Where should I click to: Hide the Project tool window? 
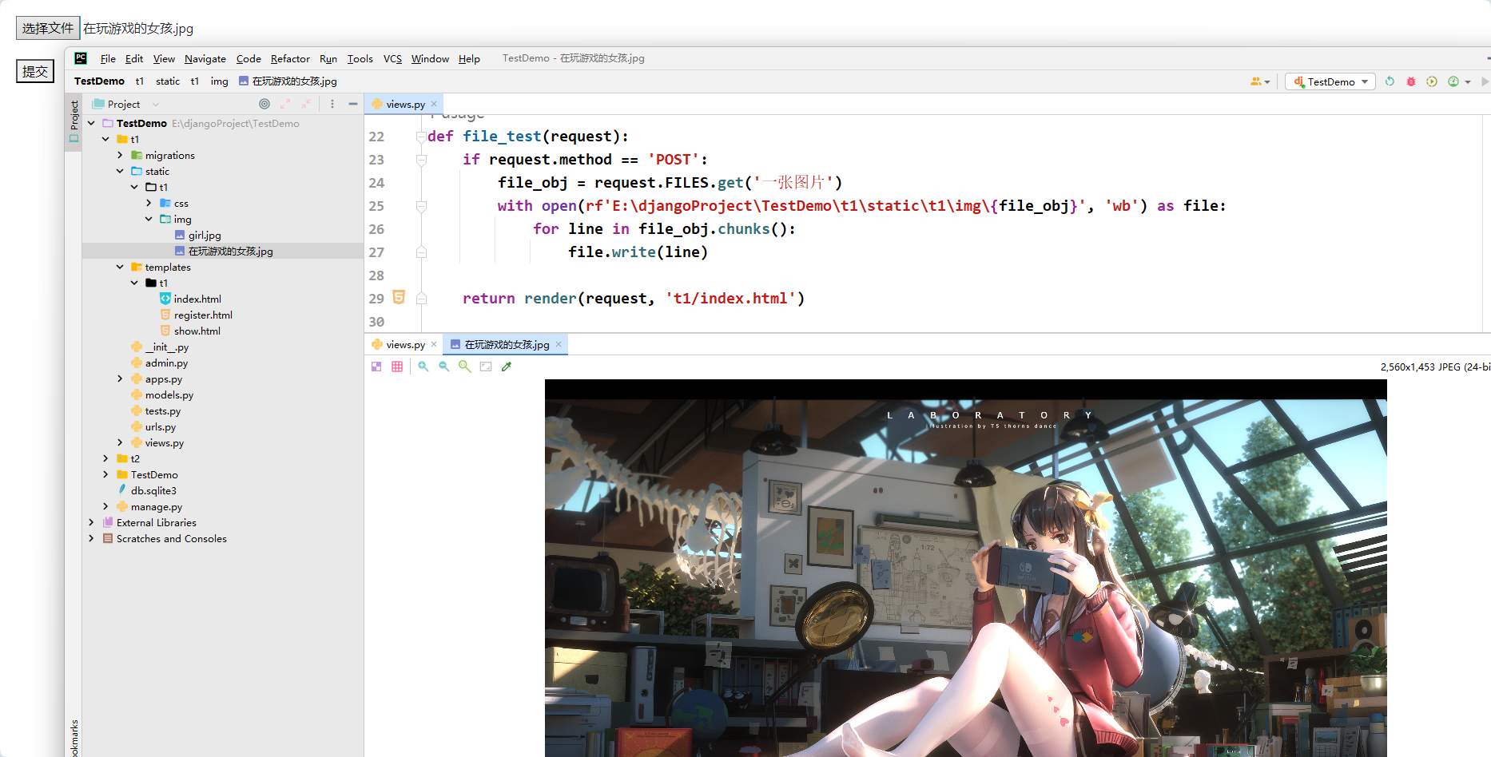point(352,104)
